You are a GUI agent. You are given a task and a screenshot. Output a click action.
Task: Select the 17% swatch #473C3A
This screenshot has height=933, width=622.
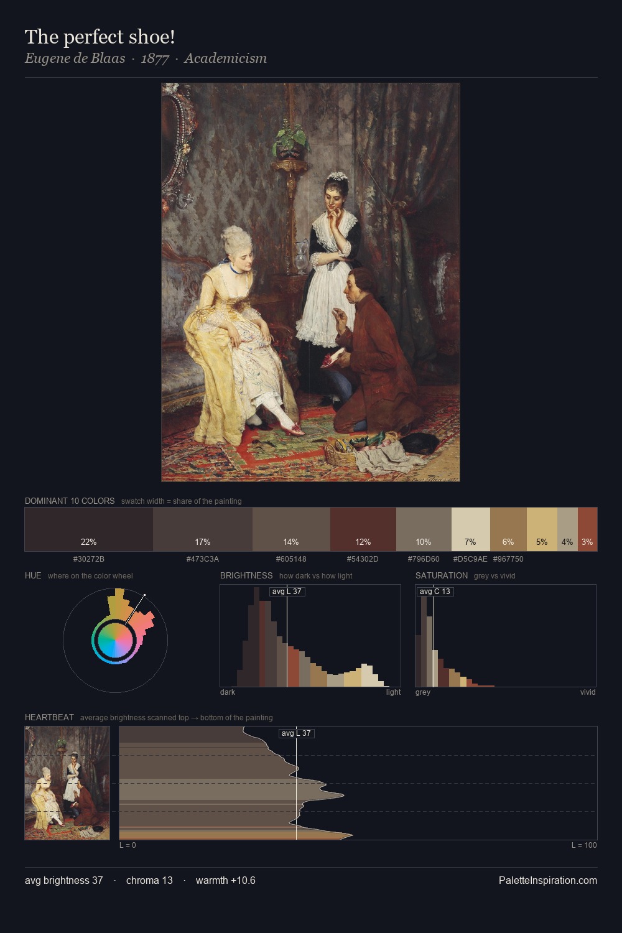coord(203,529)
